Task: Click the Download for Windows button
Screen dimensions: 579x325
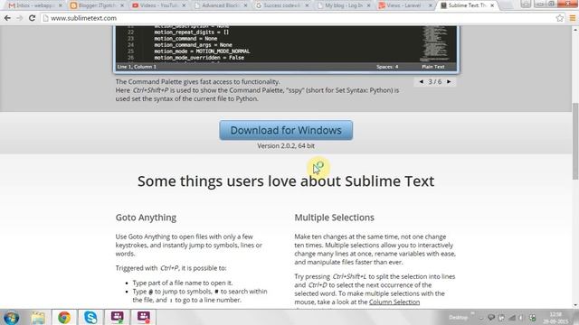Action: tap(286, 130)
